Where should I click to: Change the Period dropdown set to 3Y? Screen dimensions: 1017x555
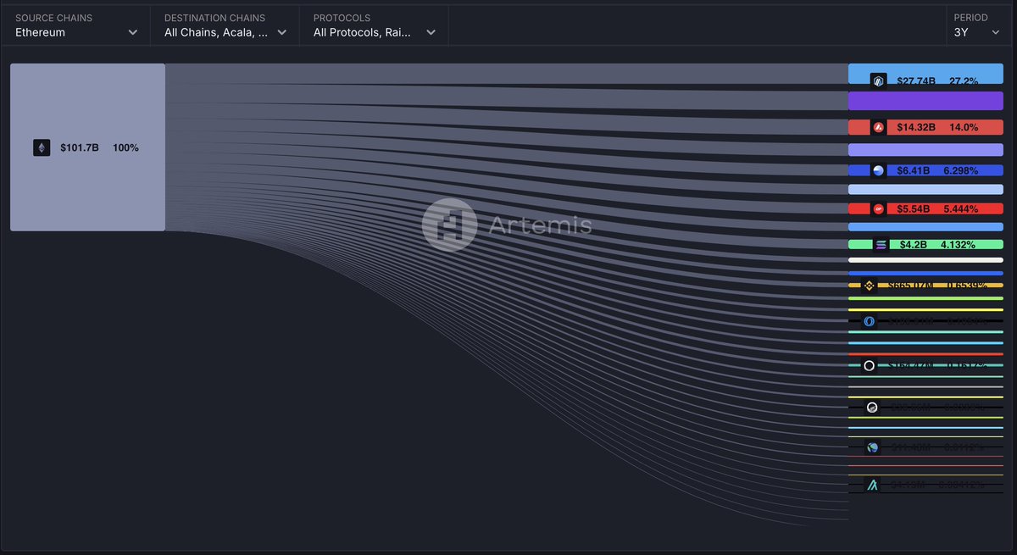pyautogui.click(x=977, y=25)
